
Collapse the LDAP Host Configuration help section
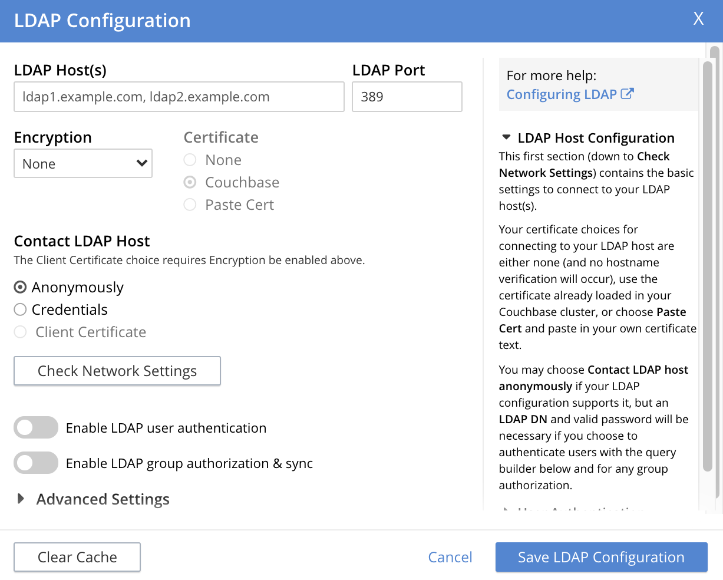506,137
